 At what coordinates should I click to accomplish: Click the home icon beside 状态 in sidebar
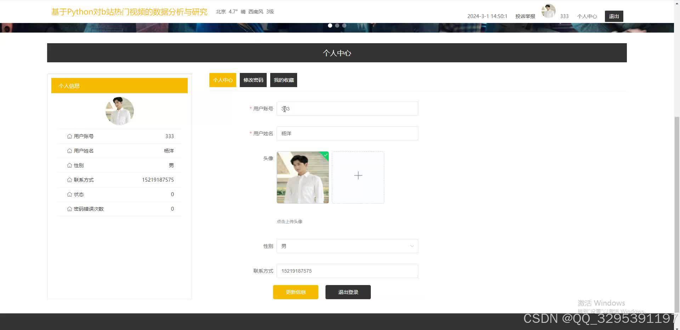(69, 194)
